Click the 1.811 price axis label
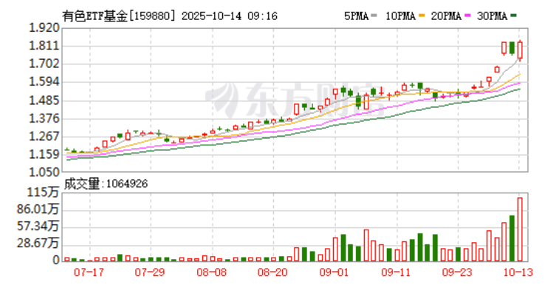Viewport: 556px width, 299px height. 44,46
